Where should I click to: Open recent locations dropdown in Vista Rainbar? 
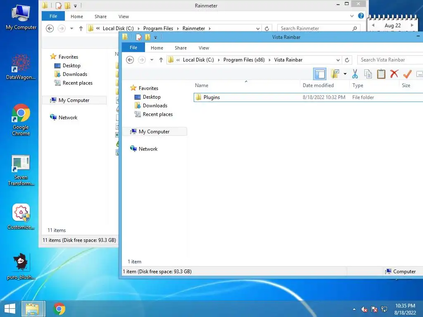[152, 60]
